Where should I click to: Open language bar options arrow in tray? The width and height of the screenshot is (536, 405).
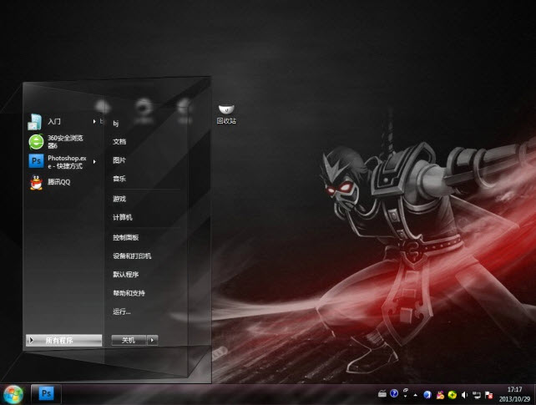click(406, 396)
